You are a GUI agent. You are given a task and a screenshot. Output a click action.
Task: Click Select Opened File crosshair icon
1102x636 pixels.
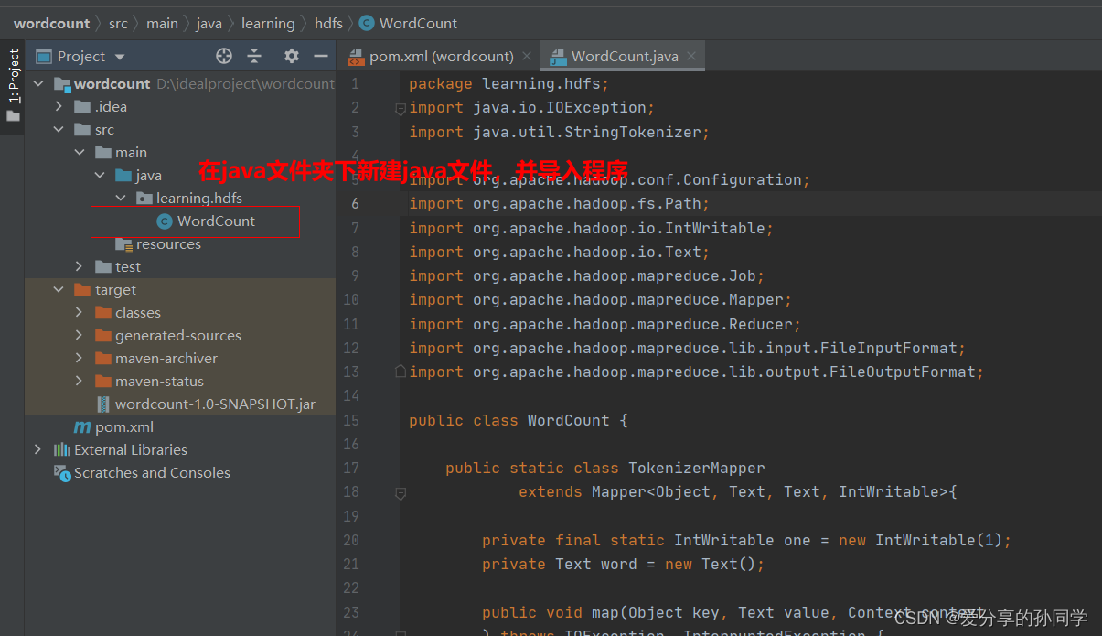[223, 56]
